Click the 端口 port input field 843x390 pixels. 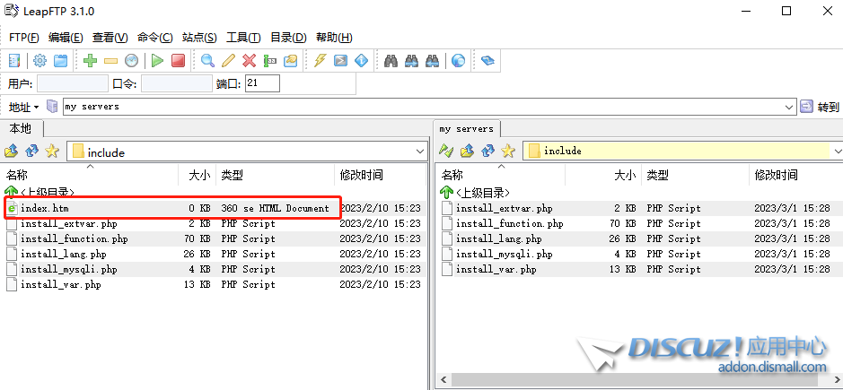click(262, 83)
